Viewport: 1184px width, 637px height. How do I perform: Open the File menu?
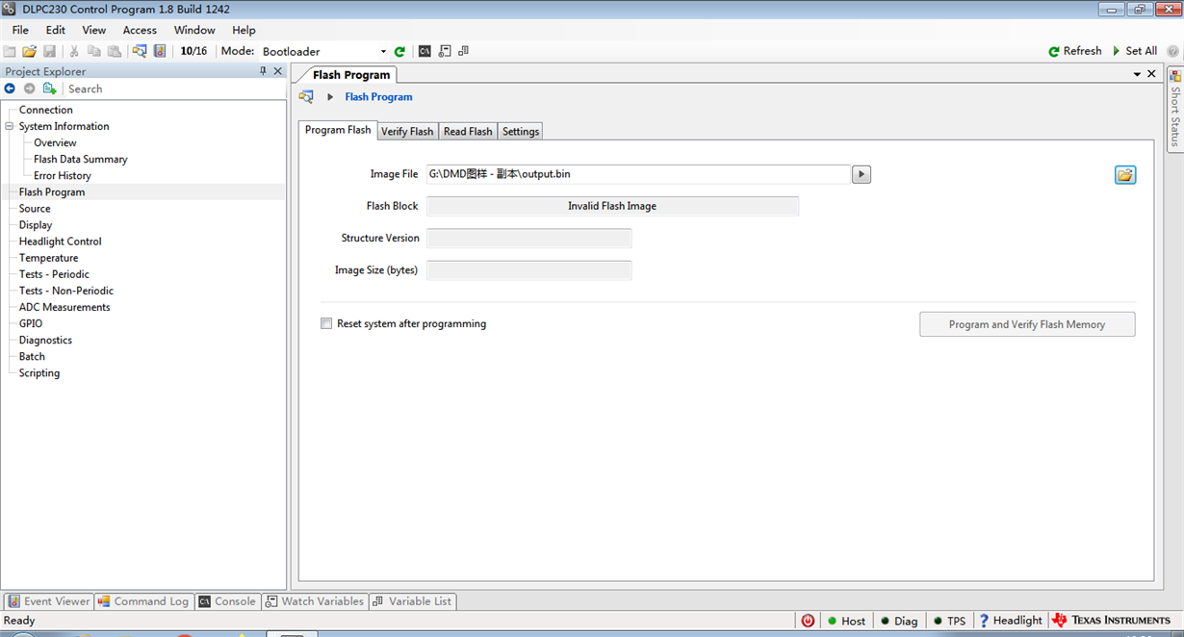tap(20, 30)
